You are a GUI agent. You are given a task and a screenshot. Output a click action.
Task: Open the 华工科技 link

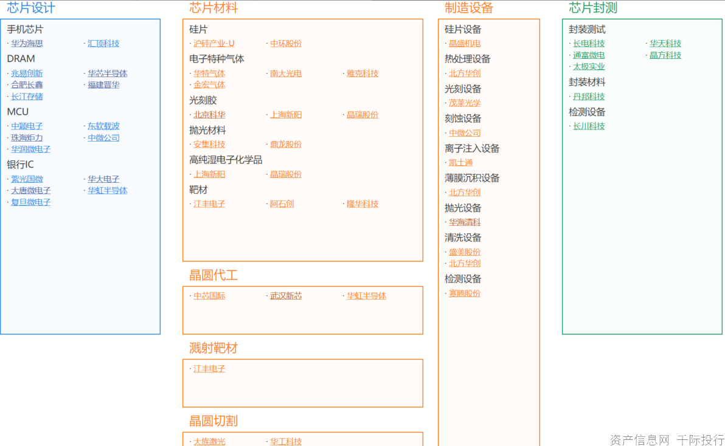coord(286,442)
